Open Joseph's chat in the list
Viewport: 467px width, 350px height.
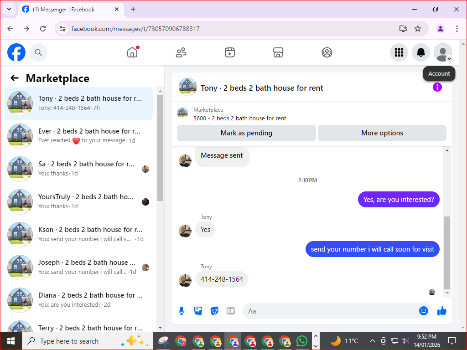click(78, 267)
